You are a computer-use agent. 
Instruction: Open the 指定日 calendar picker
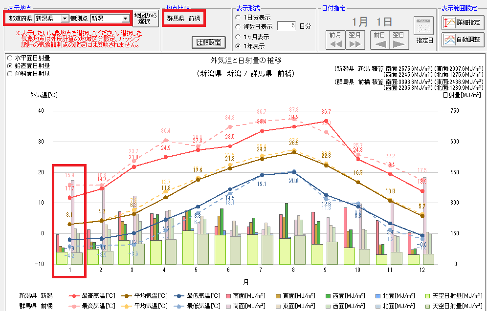(x=423, y=30)
